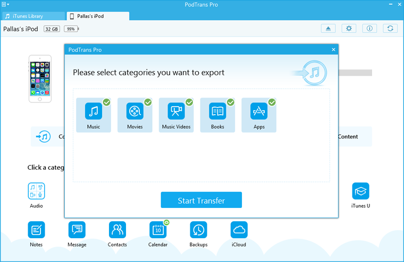404x262 pixels.
Task: Open the Audio category
Action: click(x=36, y=191)
